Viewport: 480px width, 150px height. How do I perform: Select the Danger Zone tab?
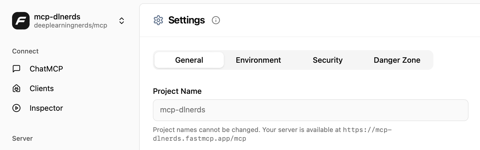(397, 60)
